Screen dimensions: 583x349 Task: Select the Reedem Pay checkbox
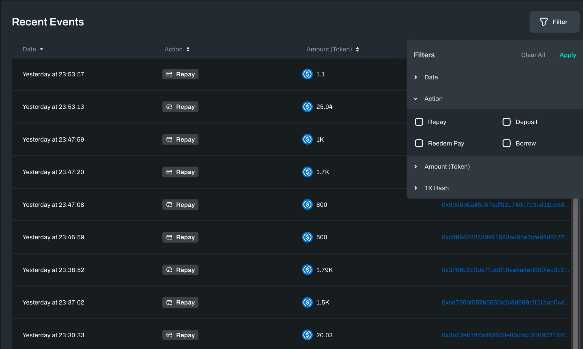pyautogui.click(x=419, y=143)
